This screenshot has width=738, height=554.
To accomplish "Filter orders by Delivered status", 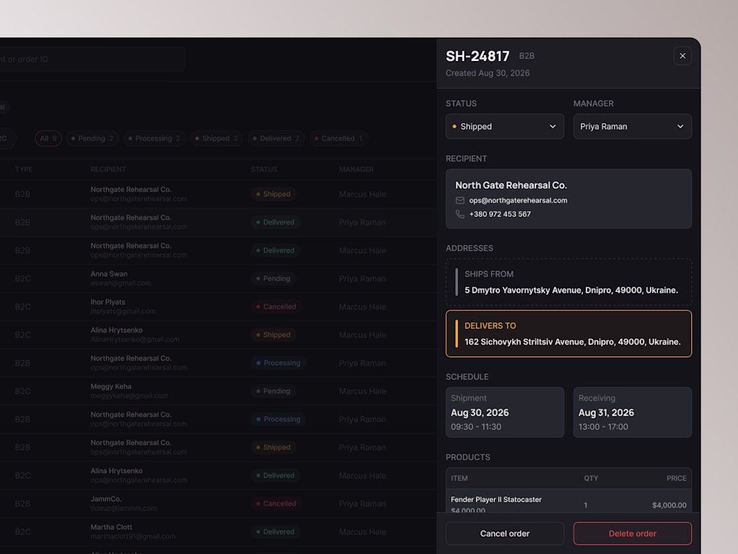I will coord(276,138).
